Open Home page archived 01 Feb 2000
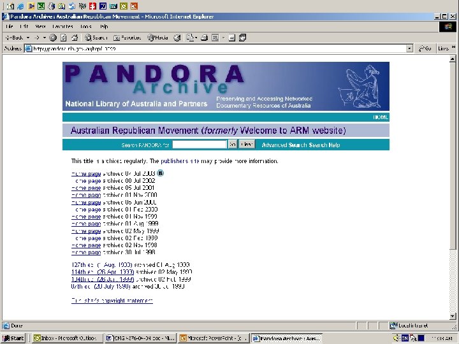 point(86,210)
